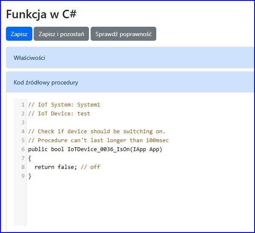Click closing brace on line 9
Screen dimensions: 255x233
tap(30, 176)
